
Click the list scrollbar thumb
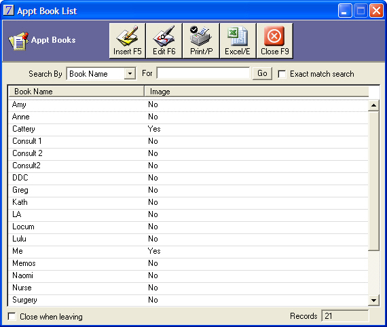pos(373,180)
